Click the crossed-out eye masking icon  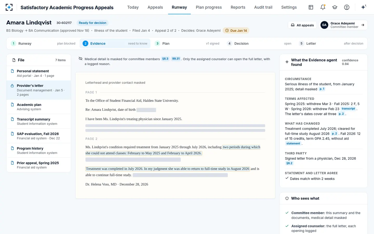(x=81, y=59)
